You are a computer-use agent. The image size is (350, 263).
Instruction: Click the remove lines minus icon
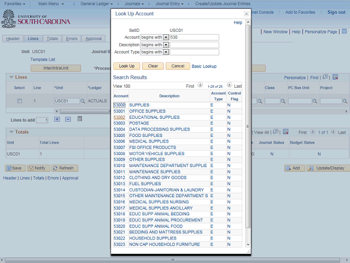point(68,119)
